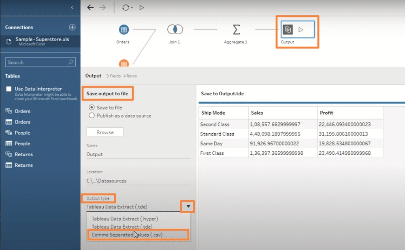The width and height of the screenshot is (405, 250).
Task: Open the Output type dropdown arrow
Action: [x=188, y=206]
